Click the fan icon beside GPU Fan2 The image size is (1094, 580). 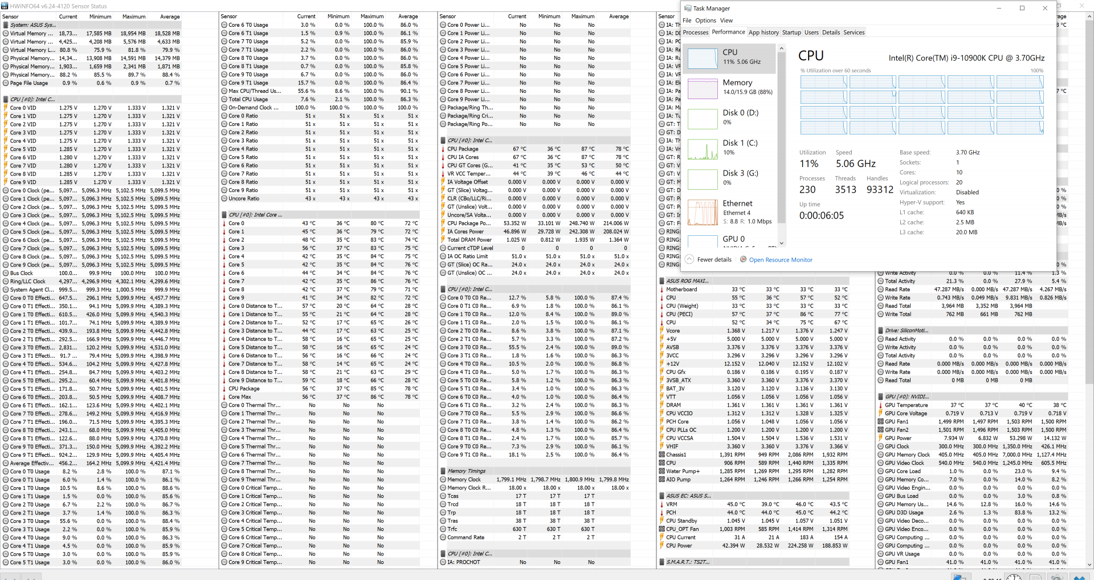click(880, 430)
